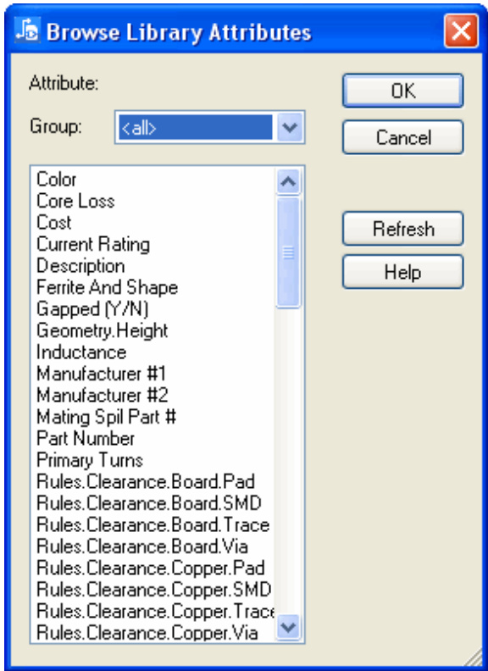
Task: Click the Cancel button
Action: pyautogui.click(x=402, y=137)
